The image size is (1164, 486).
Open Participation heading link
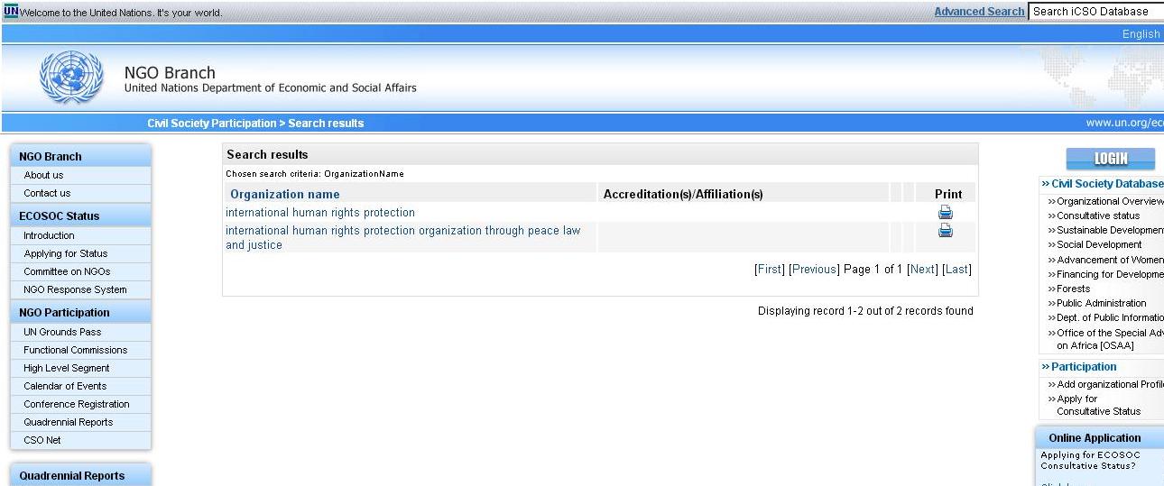(x=1084, y=367)
